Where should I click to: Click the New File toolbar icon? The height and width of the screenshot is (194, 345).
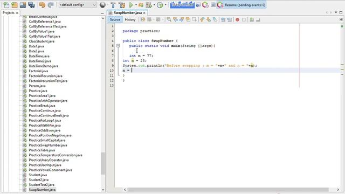[6, 5]
